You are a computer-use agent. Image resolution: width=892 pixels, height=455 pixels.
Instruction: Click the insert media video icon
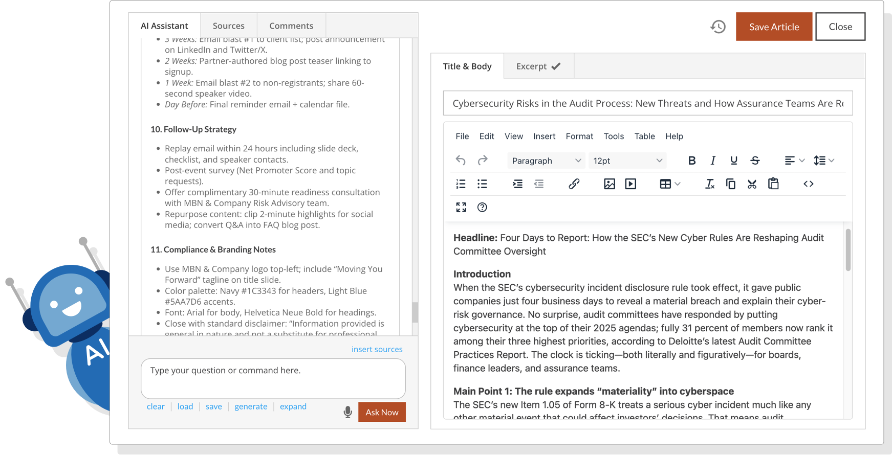(x=630, y=184)
